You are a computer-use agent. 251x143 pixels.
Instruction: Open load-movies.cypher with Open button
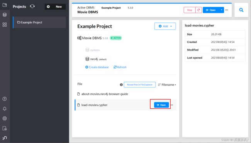[161, 105]
